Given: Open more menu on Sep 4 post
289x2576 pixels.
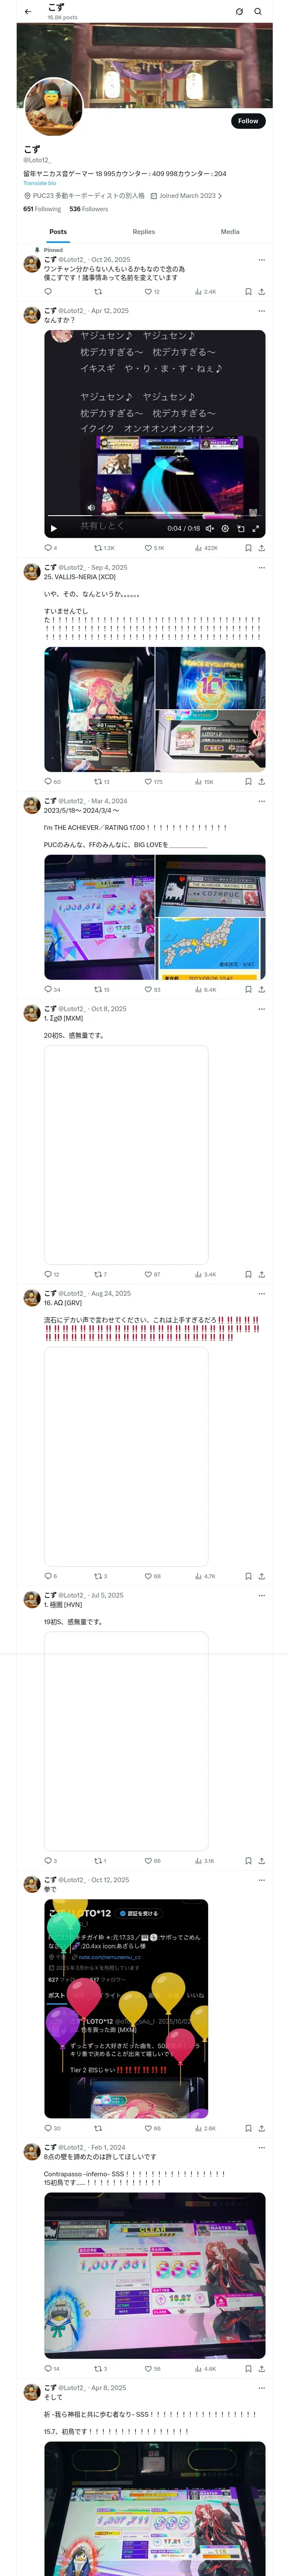Looking at the screenshot, I should click(x=262, y=567).
